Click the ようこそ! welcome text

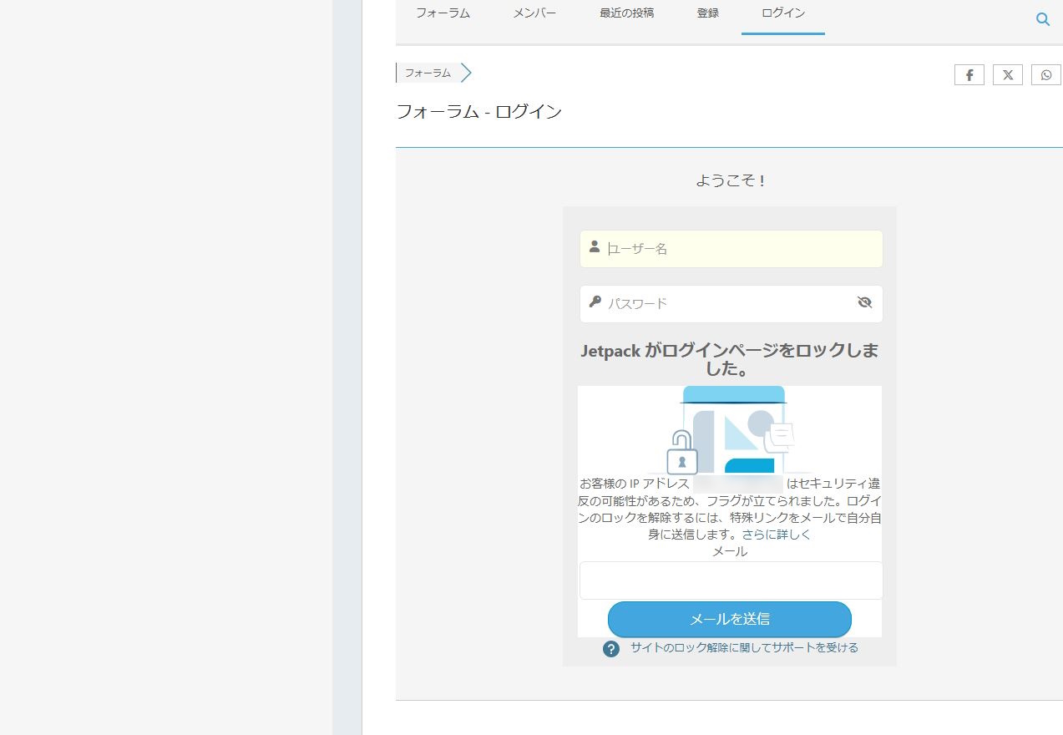click(x=731, y=180)
